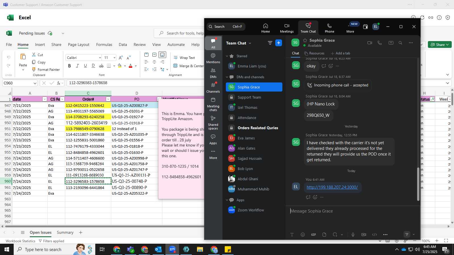
Task: Open the Eva James chat
Action: (254, 138)
